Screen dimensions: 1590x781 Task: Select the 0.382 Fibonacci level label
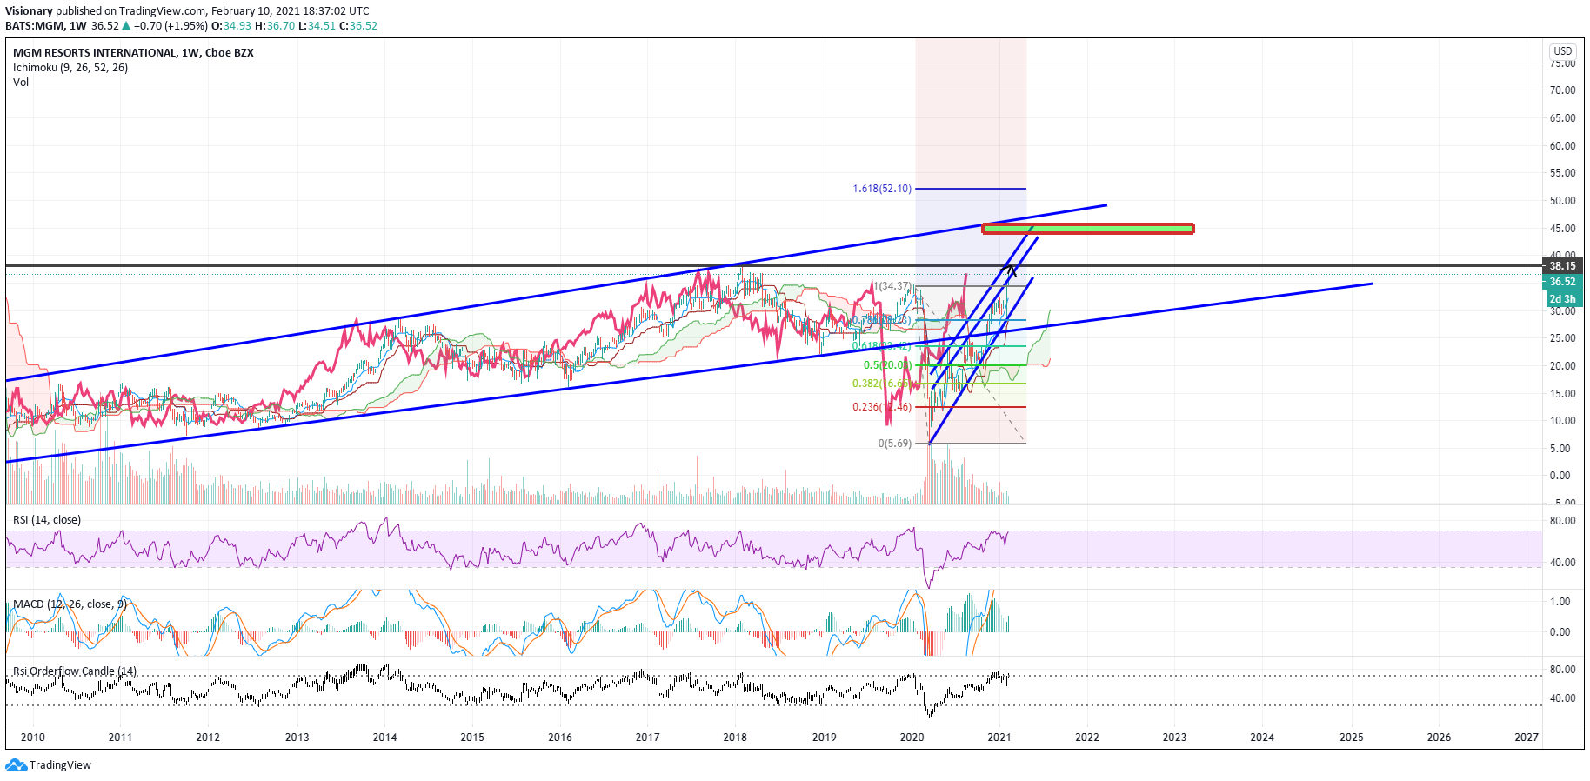pos(882,384)
